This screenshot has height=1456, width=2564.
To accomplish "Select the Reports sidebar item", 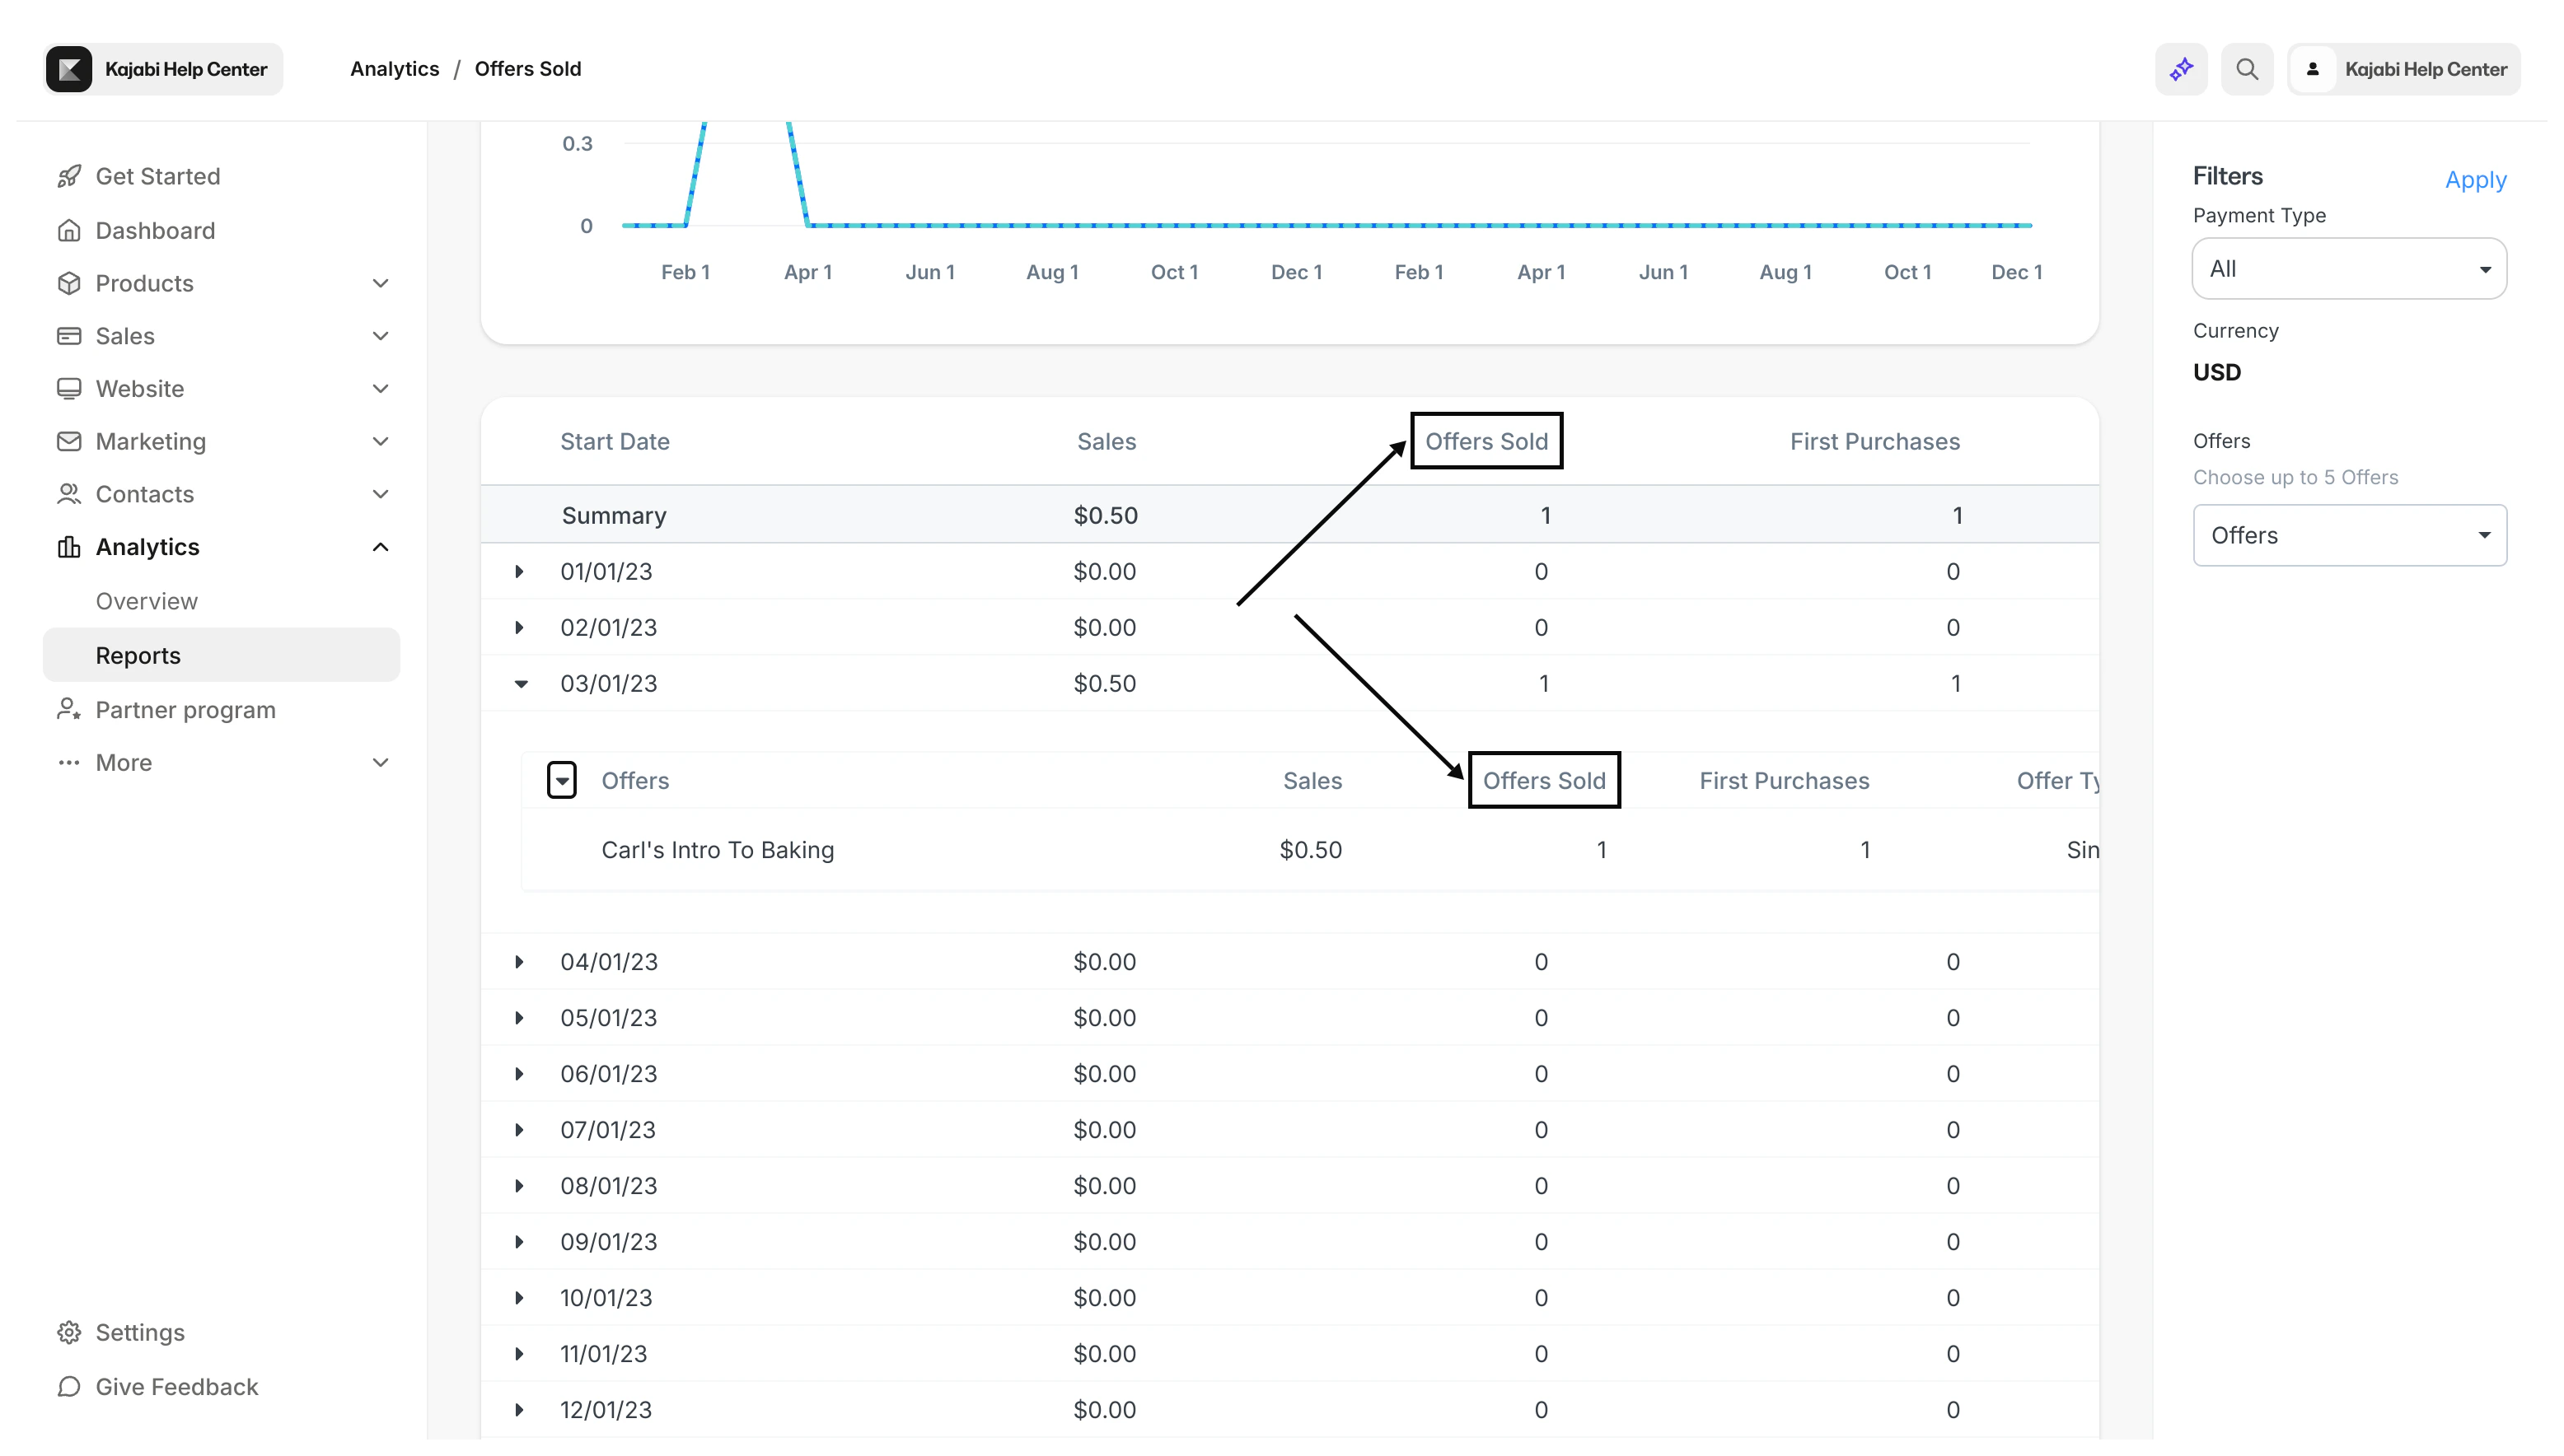I will (x=138, y=656).
